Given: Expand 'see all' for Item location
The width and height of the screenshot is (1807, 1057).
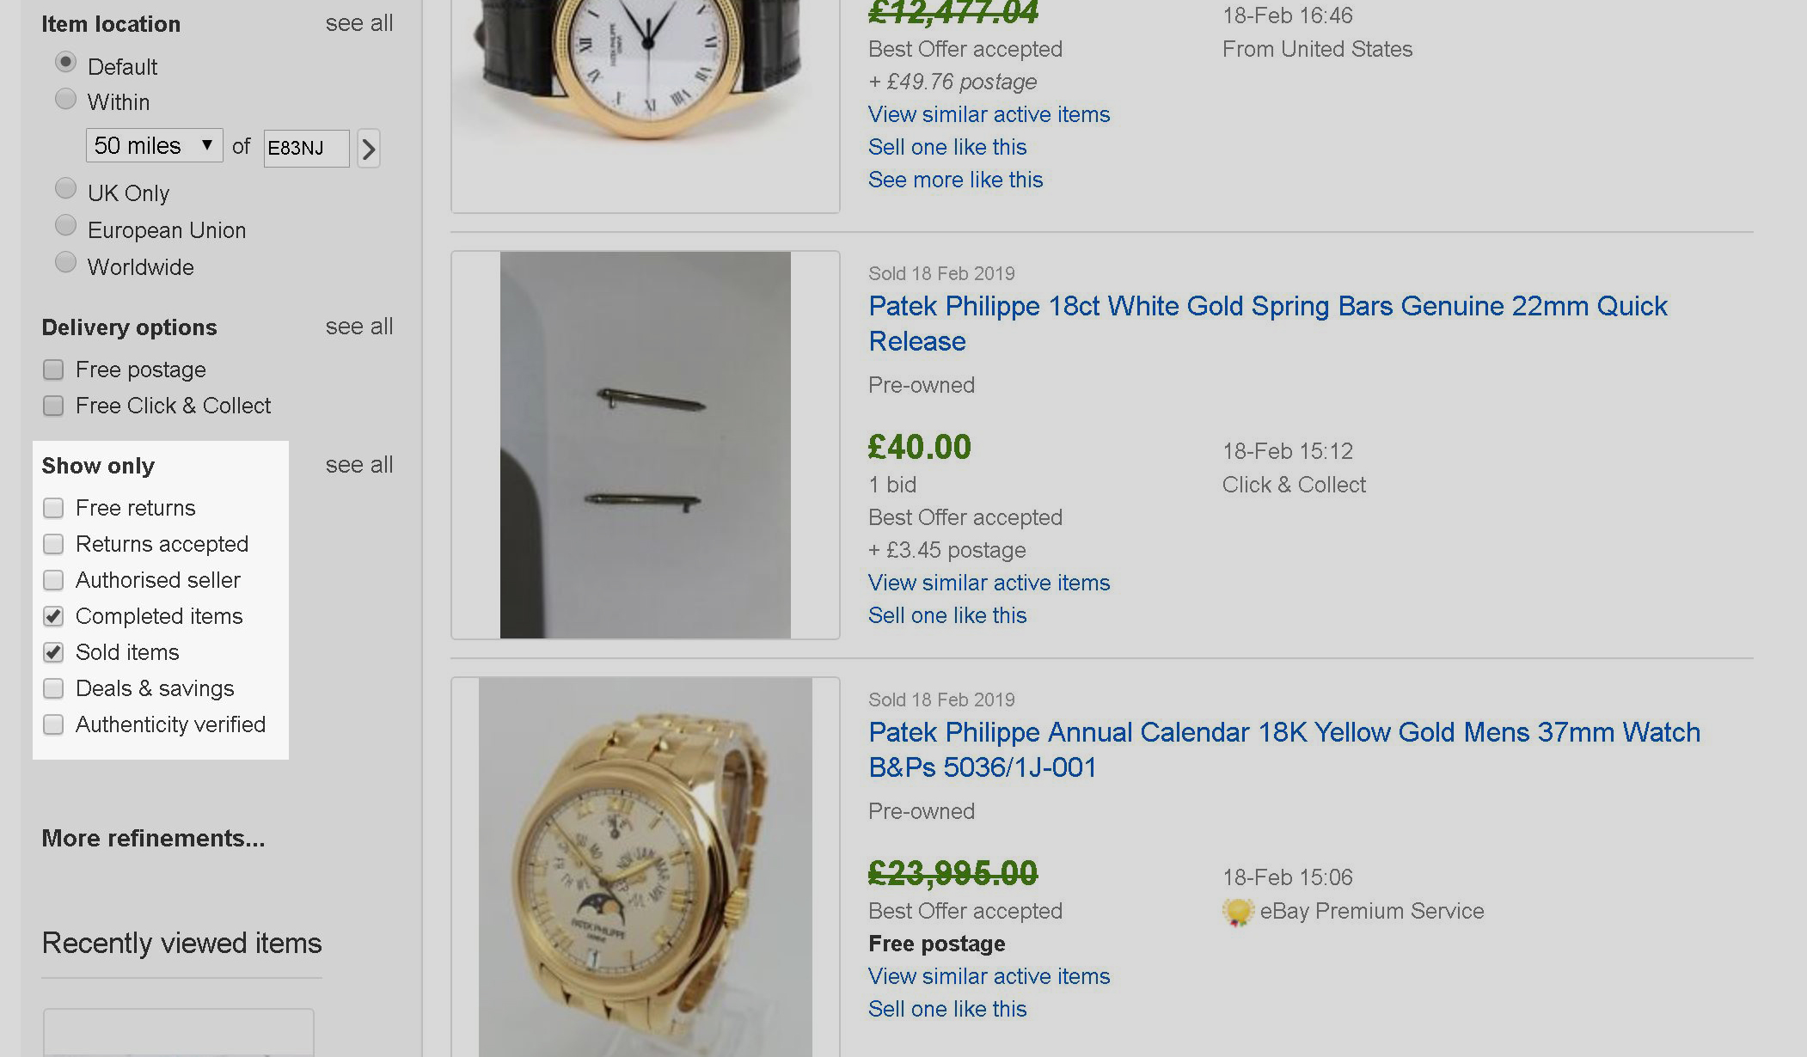Looking at the screenshot, I should (358, 23).
